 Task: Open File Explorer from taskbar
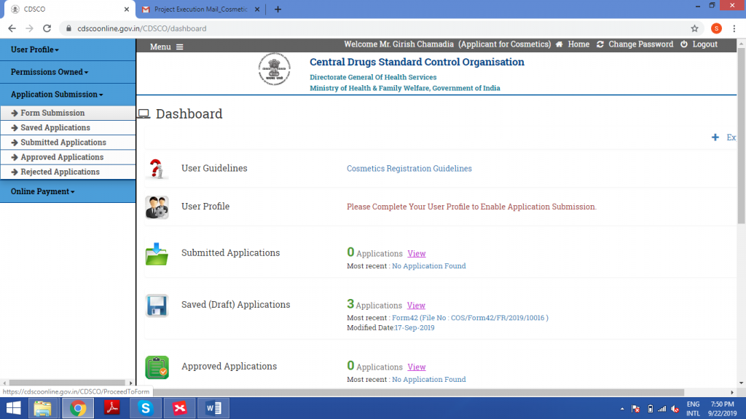point(43,408)
